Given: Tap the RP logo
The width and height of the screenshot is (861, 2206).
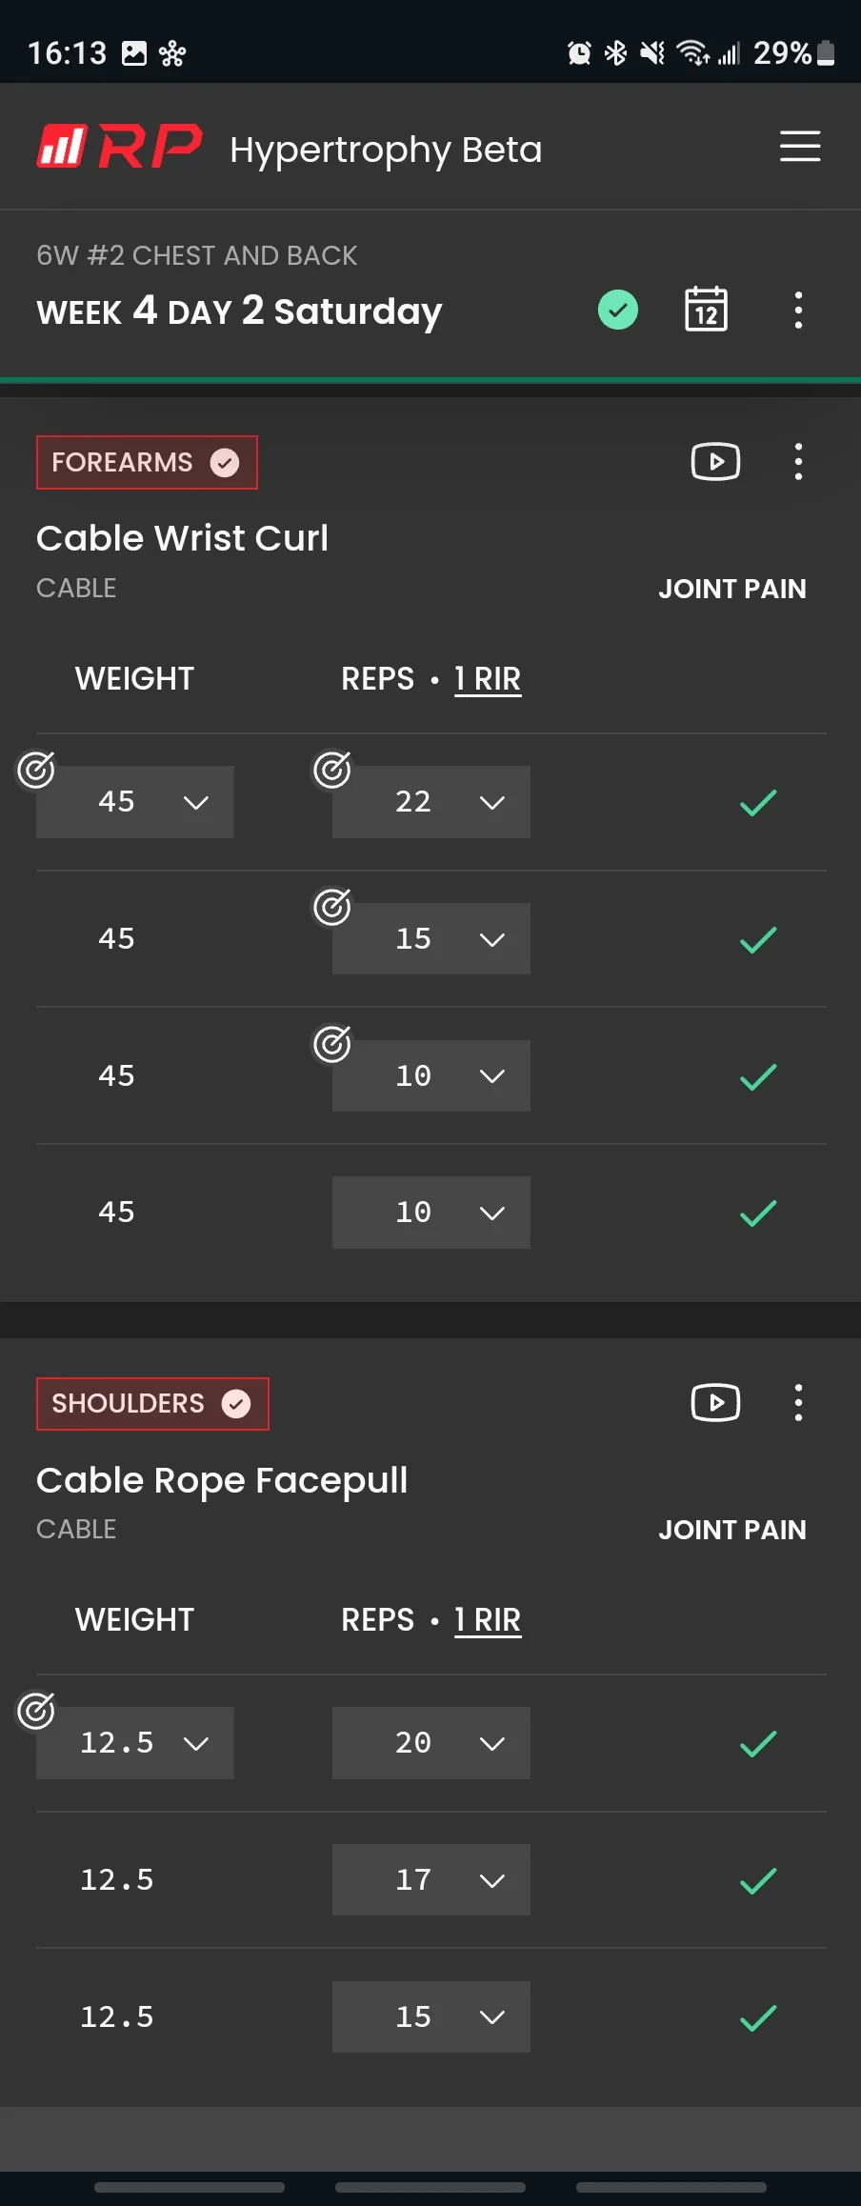Looking at the screenshot, I should tap(120, 148).
